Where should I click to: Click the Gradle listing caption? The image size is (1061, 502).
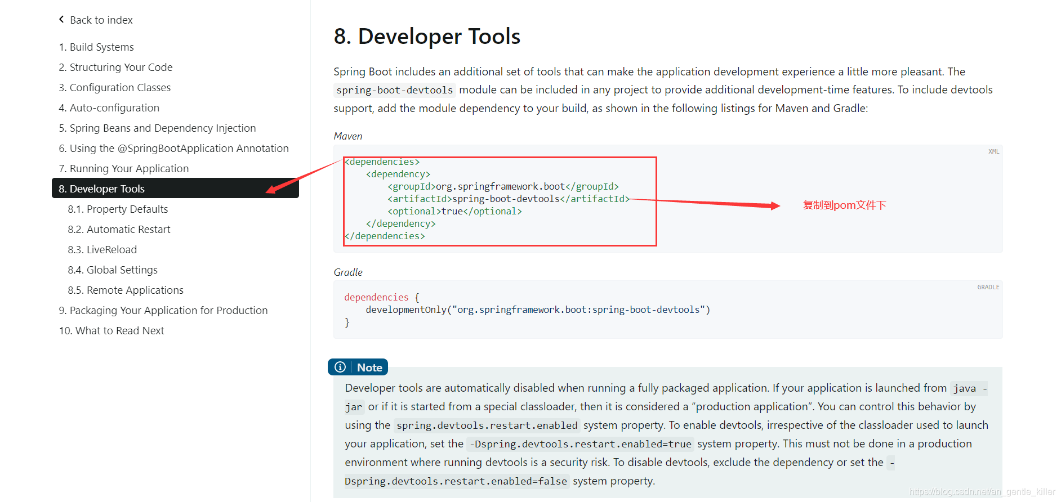pyautogui.click(x=347, y=272)
